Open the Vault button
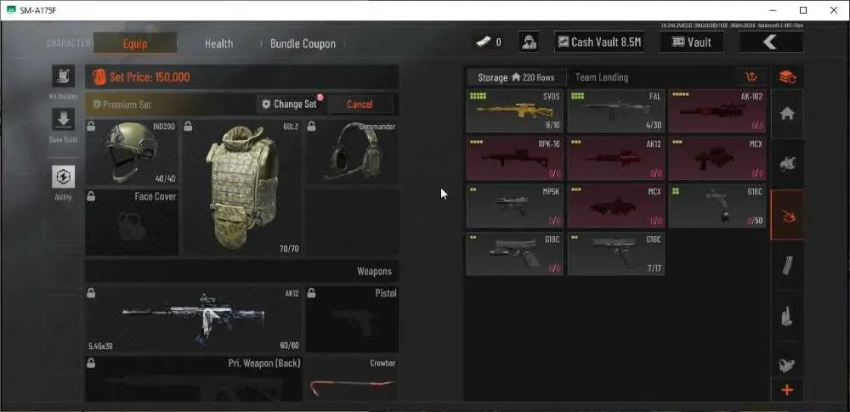The height and width of the screenshot is (412, 850). (692, 42)
